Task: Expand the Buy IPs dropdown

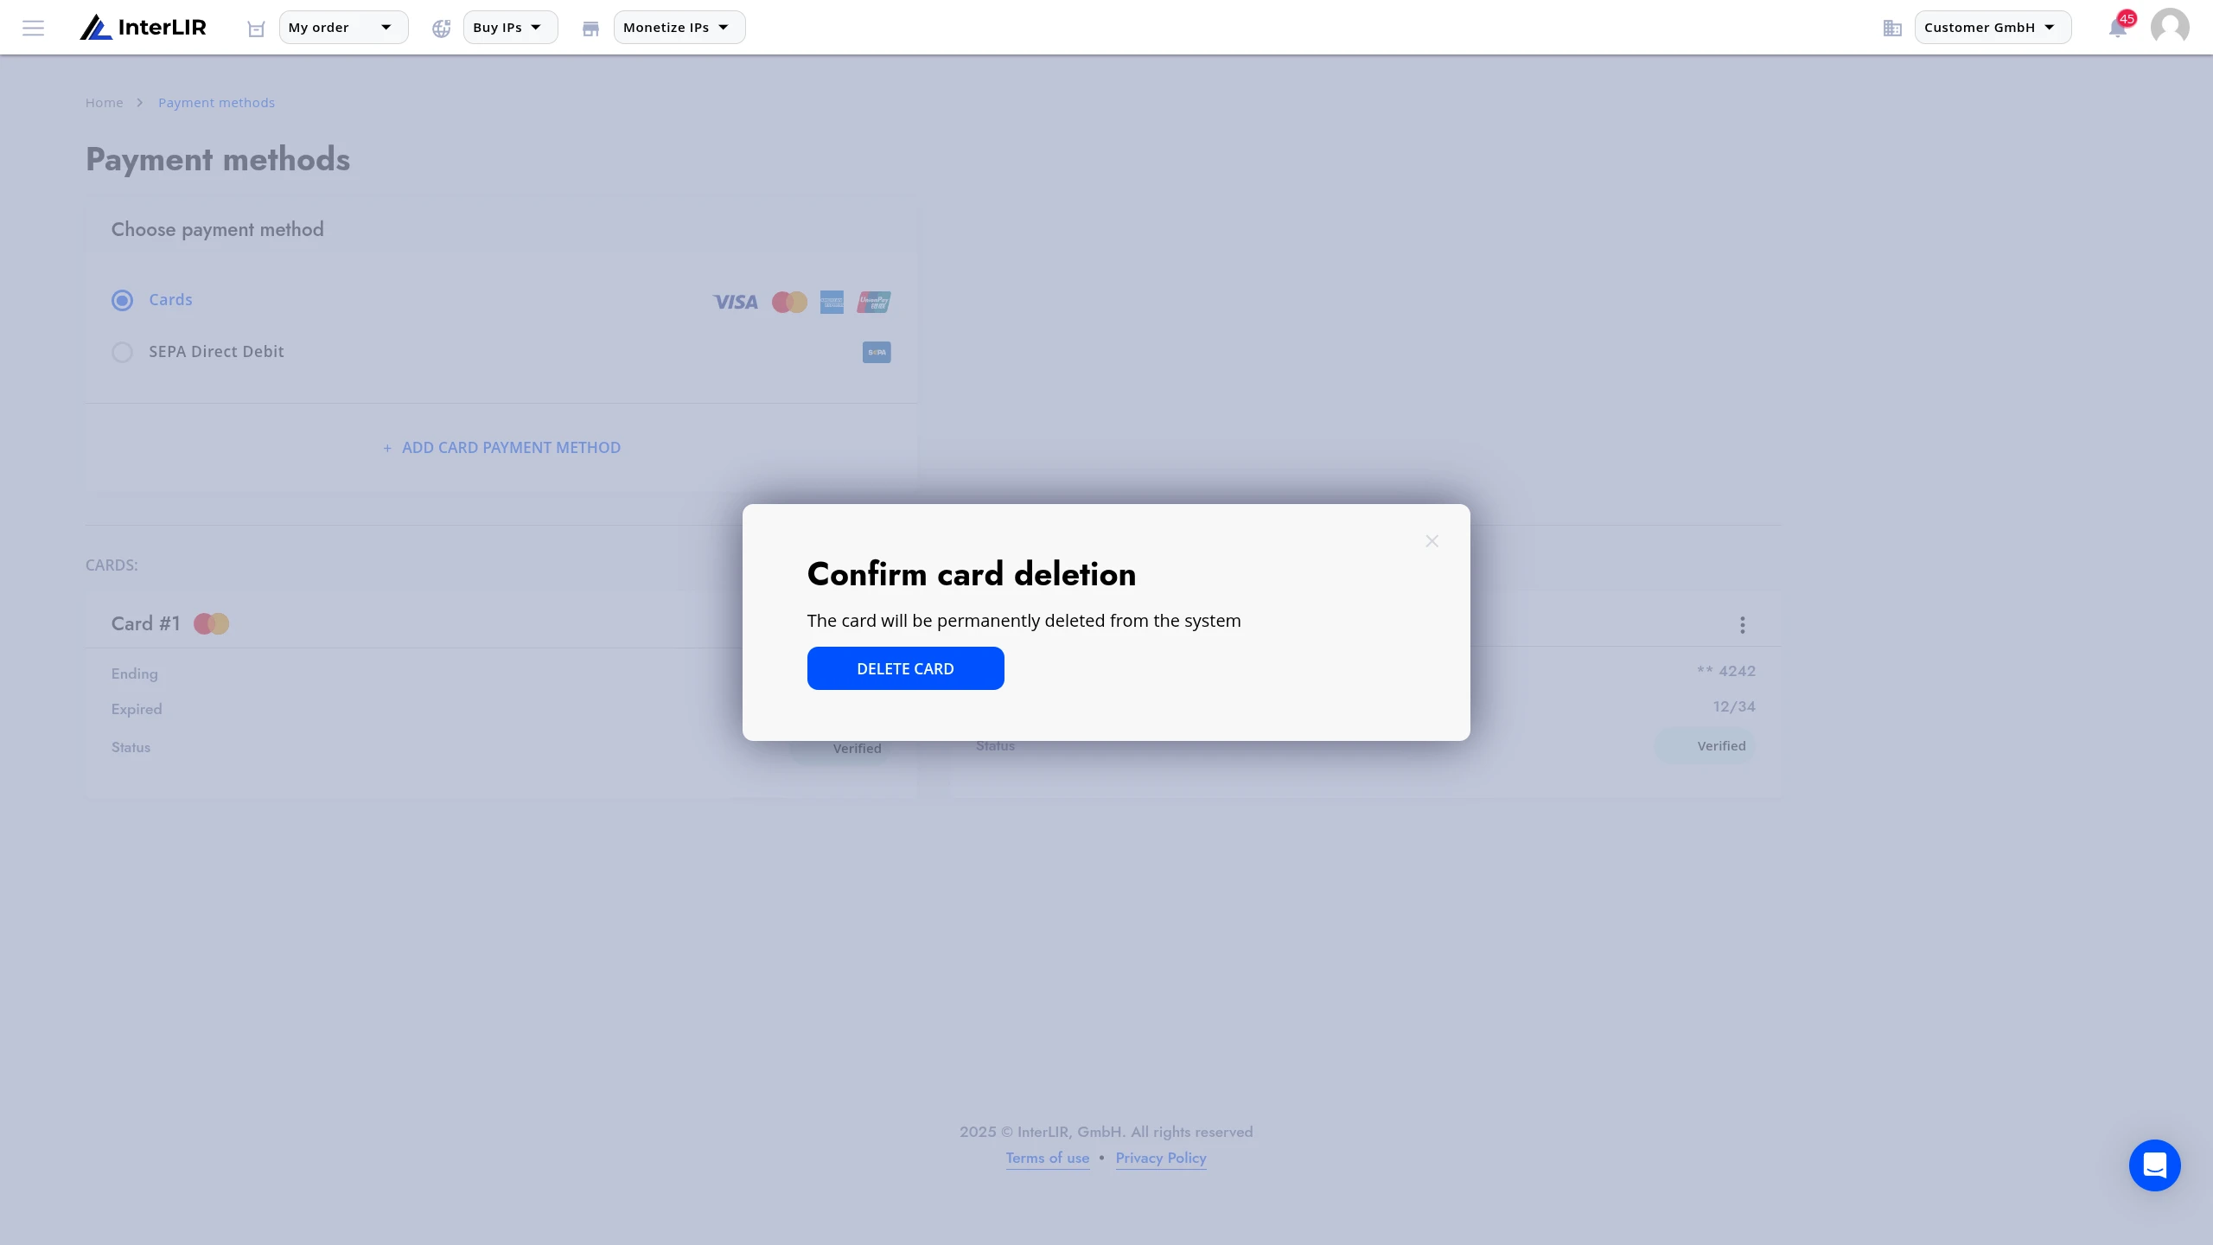Action: point(510,28)
